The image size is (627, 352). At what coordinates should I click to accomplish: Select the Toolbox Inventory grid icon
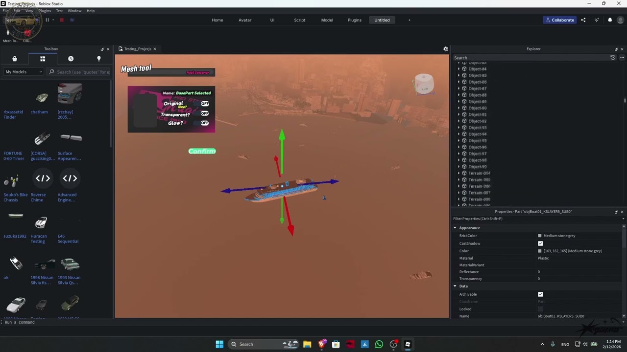click(43, 59)
